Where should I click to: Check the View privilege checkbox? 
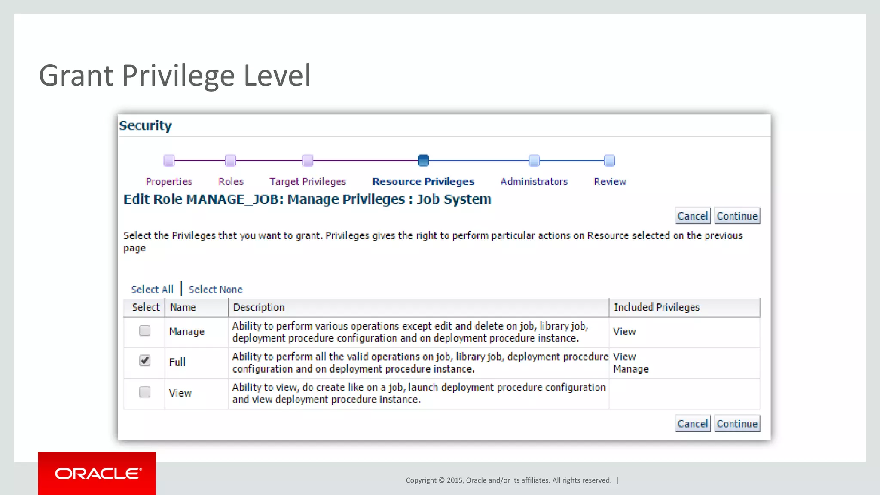[x=145, y=392]
